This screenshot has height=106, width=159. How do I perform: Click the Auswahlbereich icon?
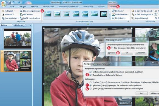point(133,18)
